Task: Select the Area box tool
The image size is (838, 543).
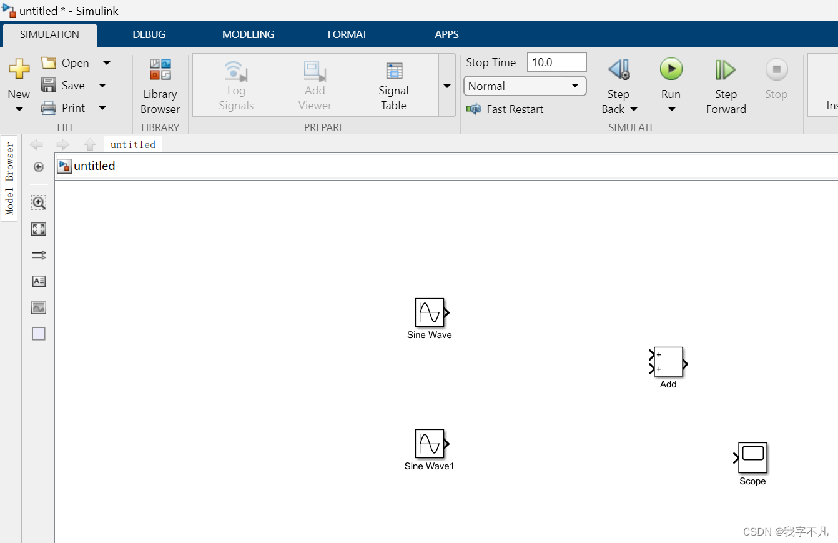Action: coord(39,334)
